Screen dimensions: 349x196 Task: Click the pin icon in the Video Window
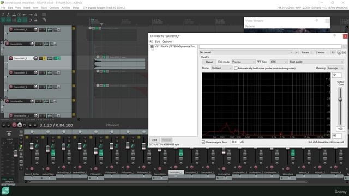click(x=317, y=21)
